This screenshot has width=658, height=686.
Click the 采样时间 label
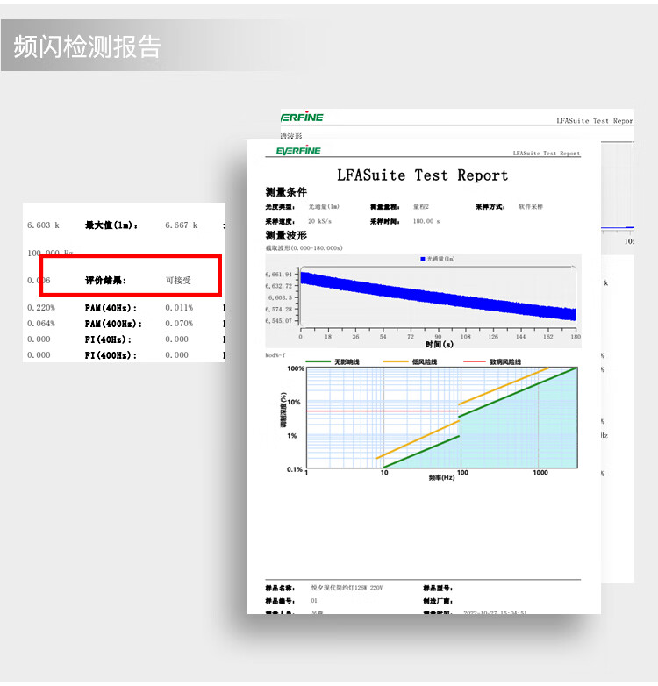(385, 221)
